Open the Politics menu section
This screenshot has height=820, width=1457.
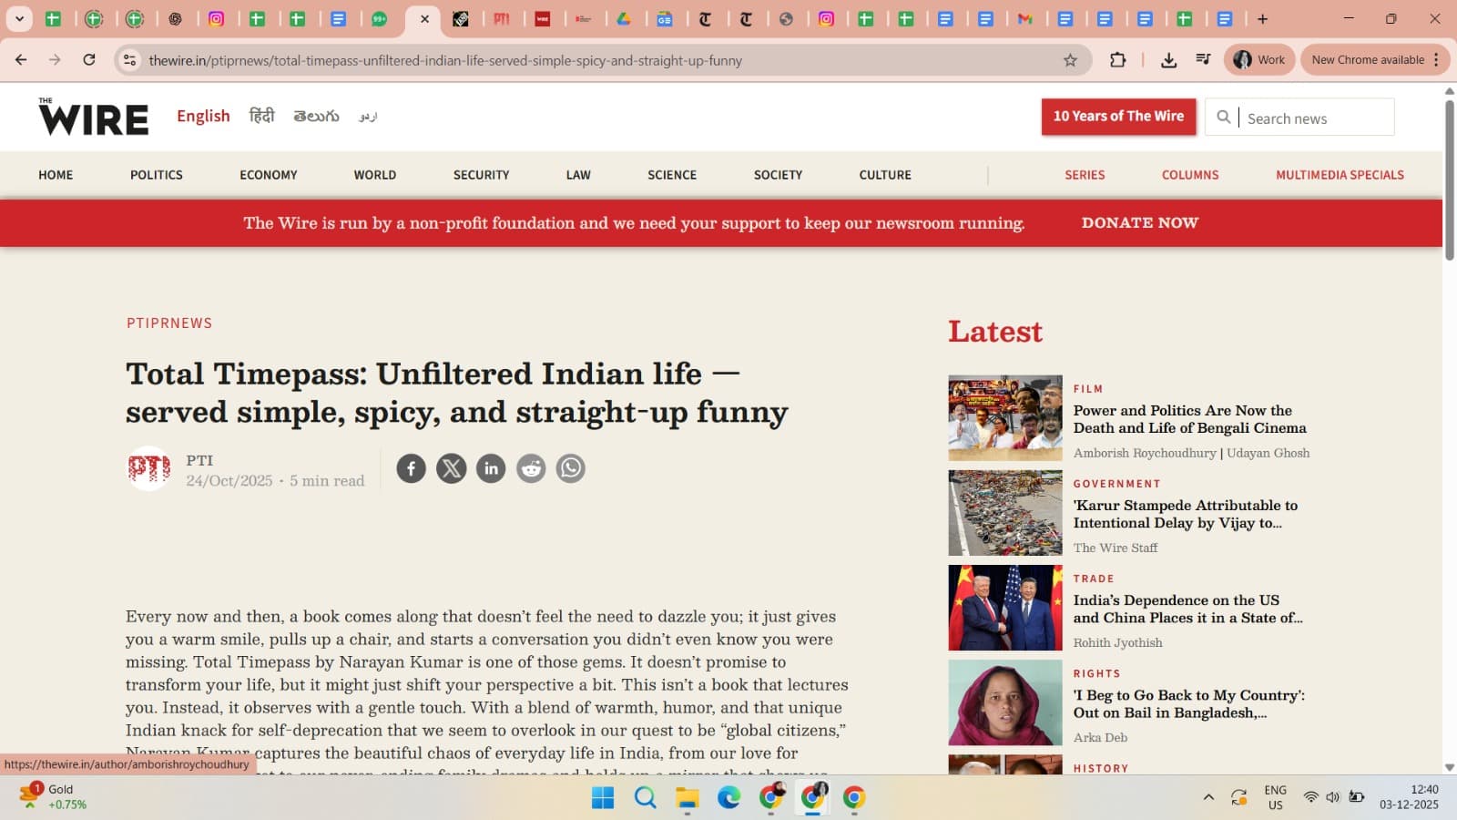[156, 175]
